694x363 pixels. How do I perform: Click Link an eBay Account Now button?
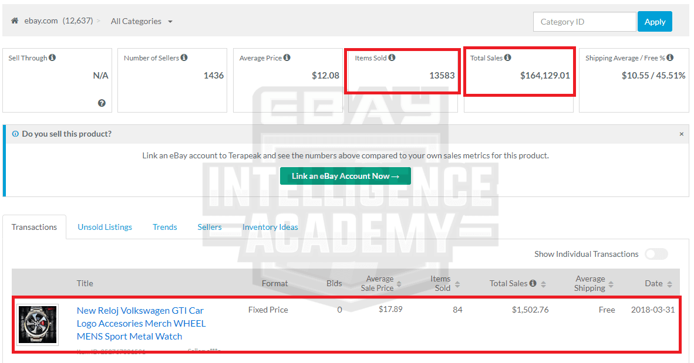(345, 176)
